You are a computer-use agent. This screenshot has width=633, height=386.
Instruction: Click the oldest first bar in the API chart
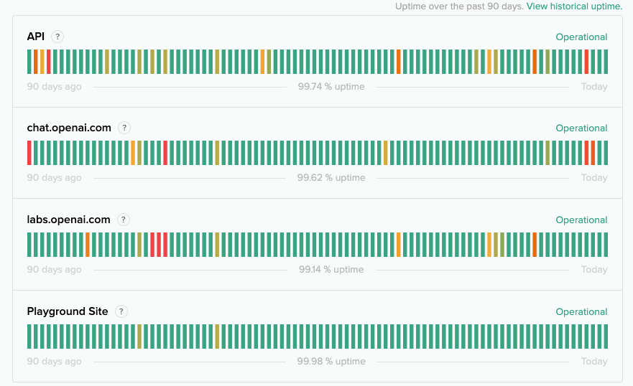coord(29,62)
